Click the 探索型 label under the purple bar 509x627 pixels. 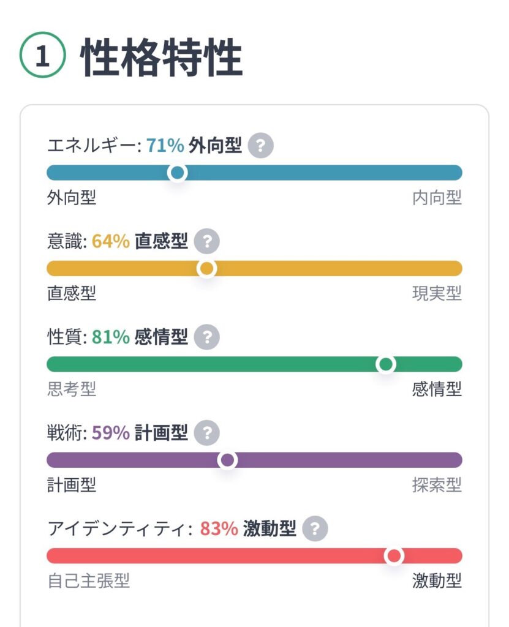pos(437,485)
